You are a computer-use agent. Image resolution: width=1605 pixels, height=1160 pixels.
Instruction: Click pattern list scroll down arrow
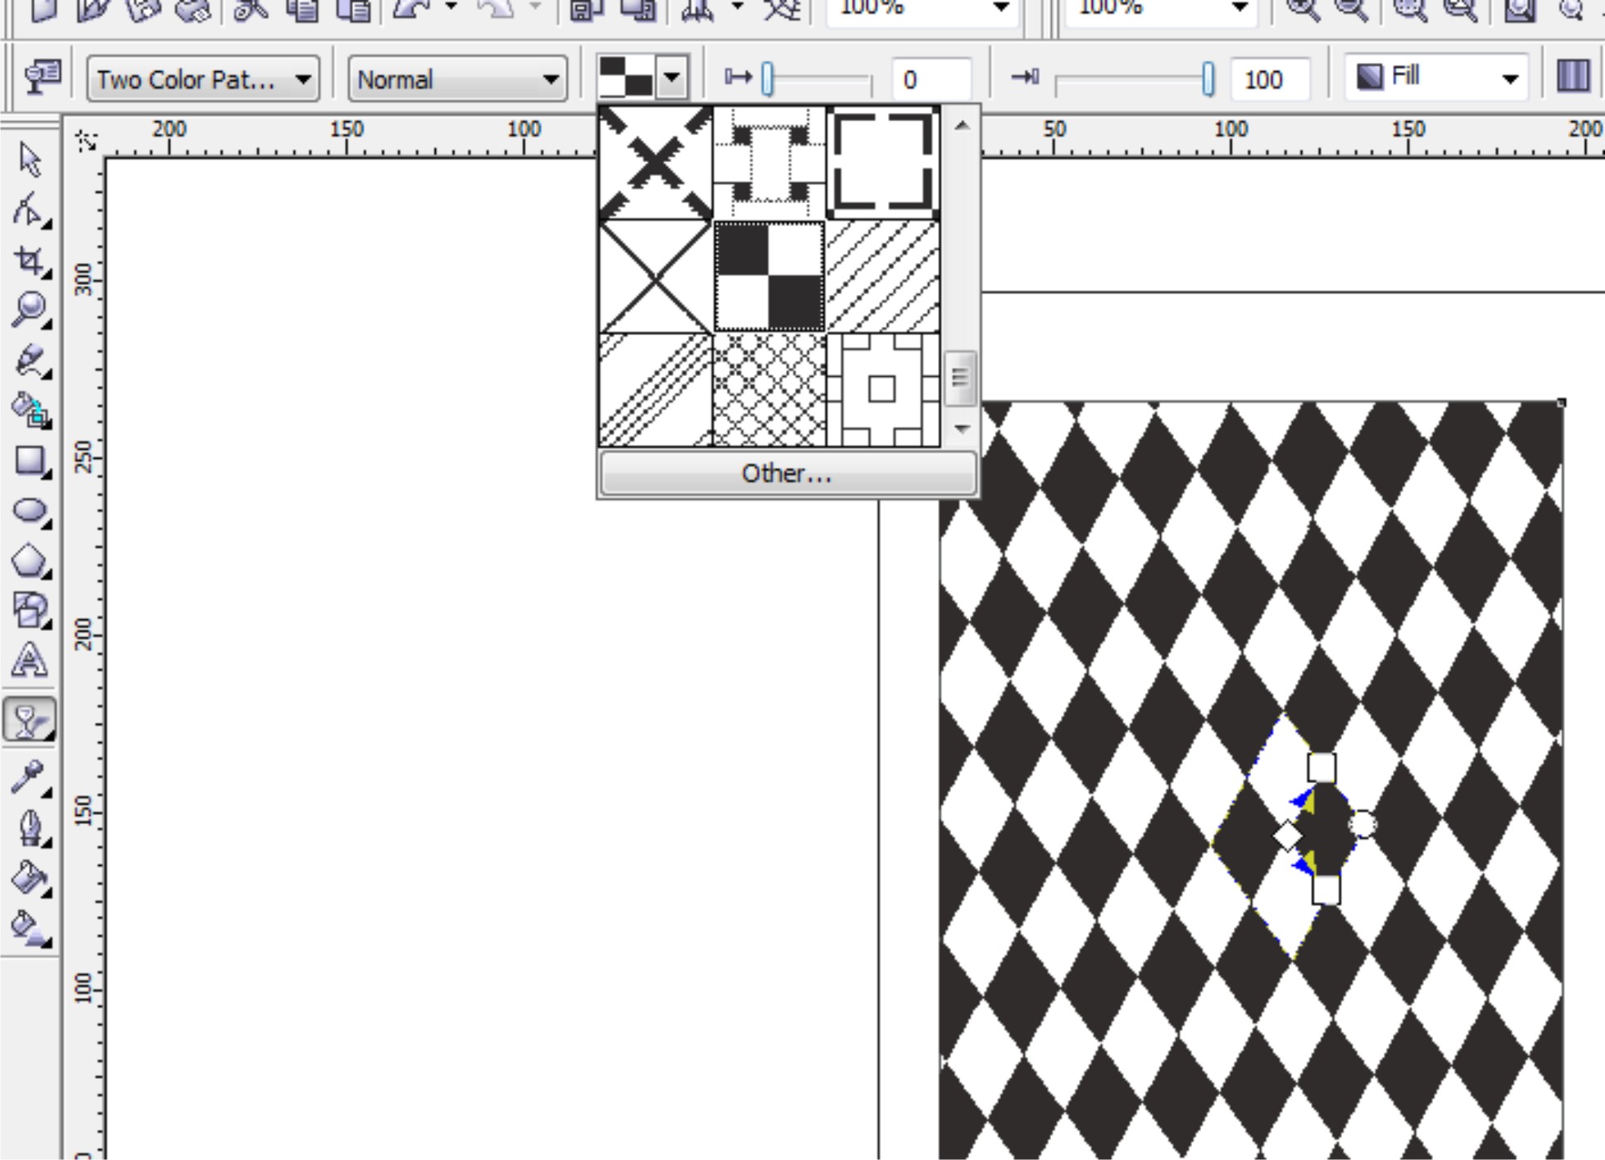(x=962, y=428)
